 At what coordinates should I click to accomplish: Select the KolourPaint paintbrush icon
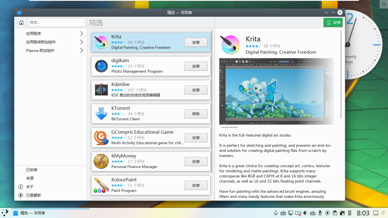[x=101, y=185]
